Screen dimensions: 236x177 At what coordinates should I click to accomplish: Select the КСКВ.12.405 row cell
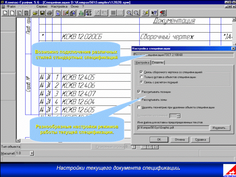96,77
